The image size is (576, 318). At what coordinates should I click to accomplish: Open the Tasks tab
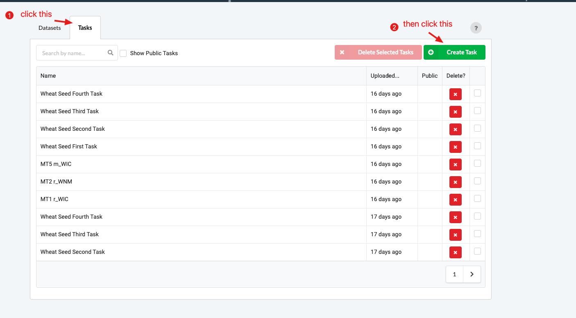point(85,28)
